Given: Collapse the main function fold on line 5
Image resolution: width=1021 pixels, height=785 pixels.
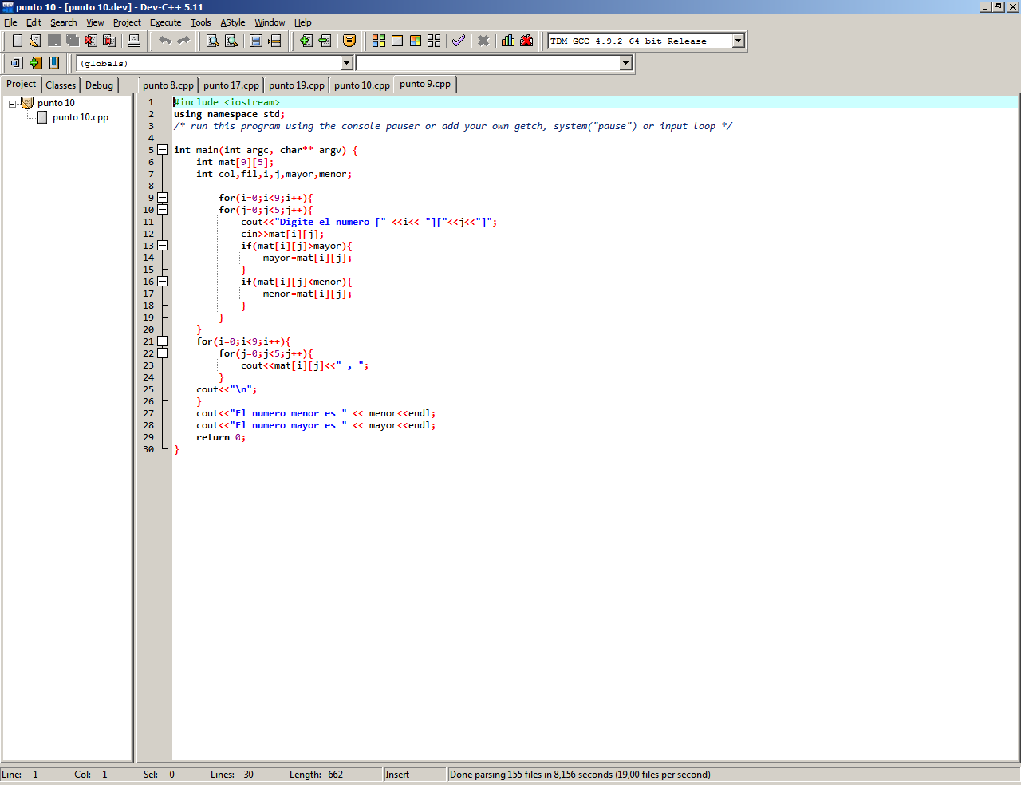Looking at the screenshot, I should coord(163,150).
